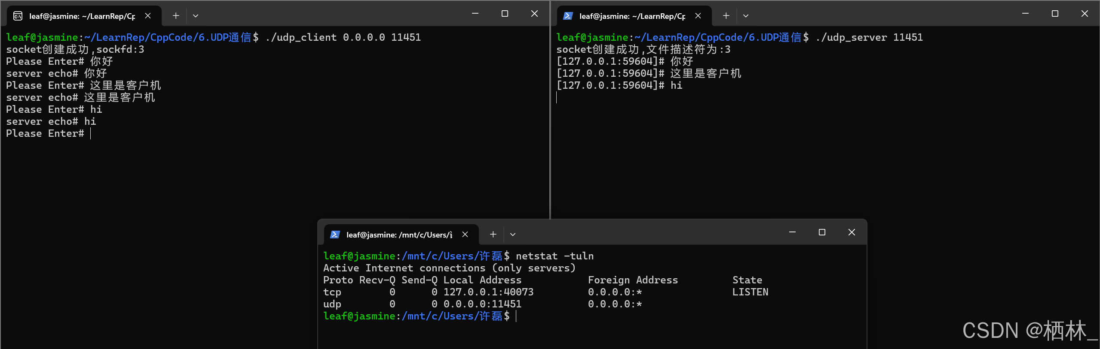Close the tab in the udp_server window
1100x349 pixels.
click(698, 16)
